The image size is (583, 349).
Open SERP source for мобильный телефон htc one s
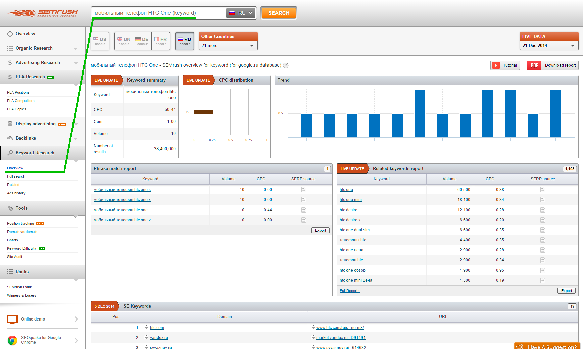303,190
